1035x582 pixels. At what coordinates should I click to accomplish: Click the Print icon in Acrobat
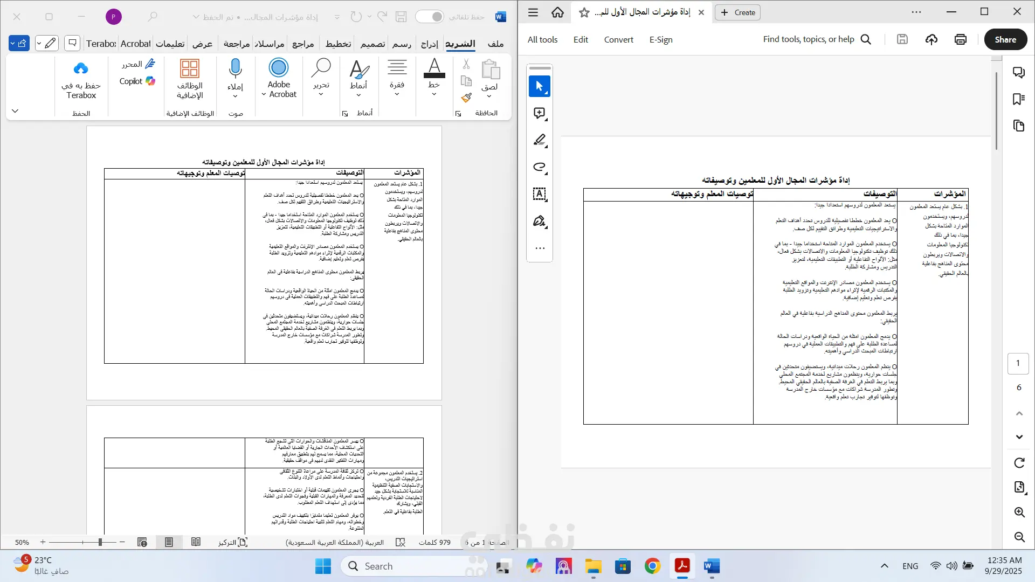960,39
